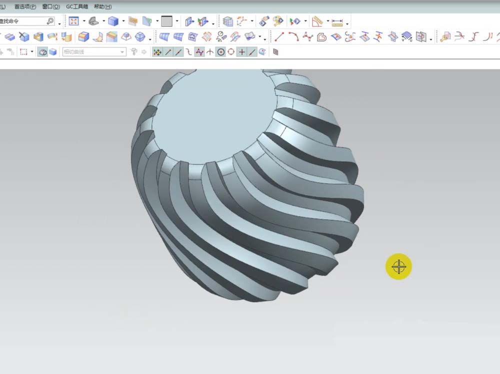Toggle the Mid Point snap
Image resolution: width=500 pixels, height=374 pixels.
click(178, 52)
